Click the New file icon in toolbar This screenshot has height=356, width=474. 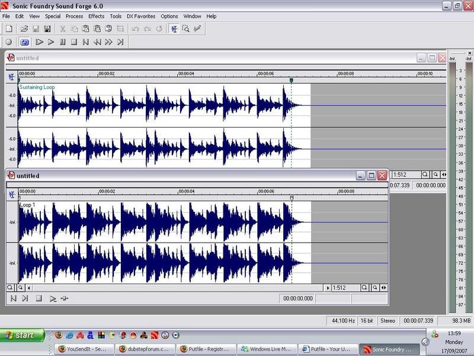9,28
